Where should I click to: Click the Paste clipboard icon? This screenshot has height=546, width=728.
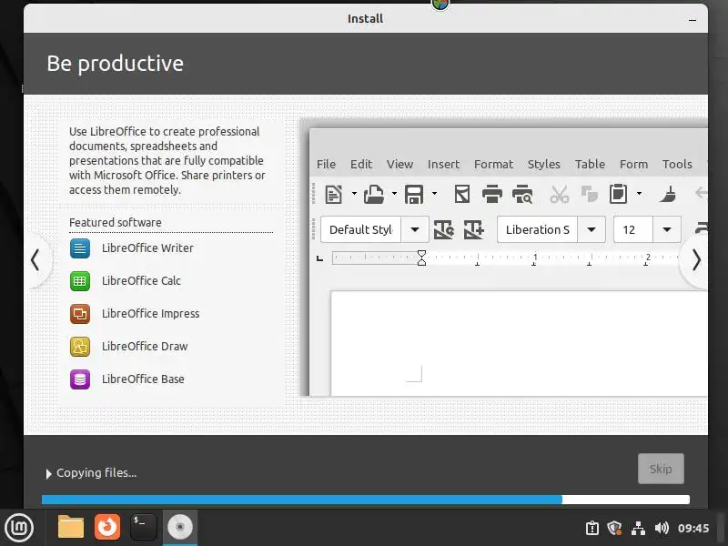618,194
